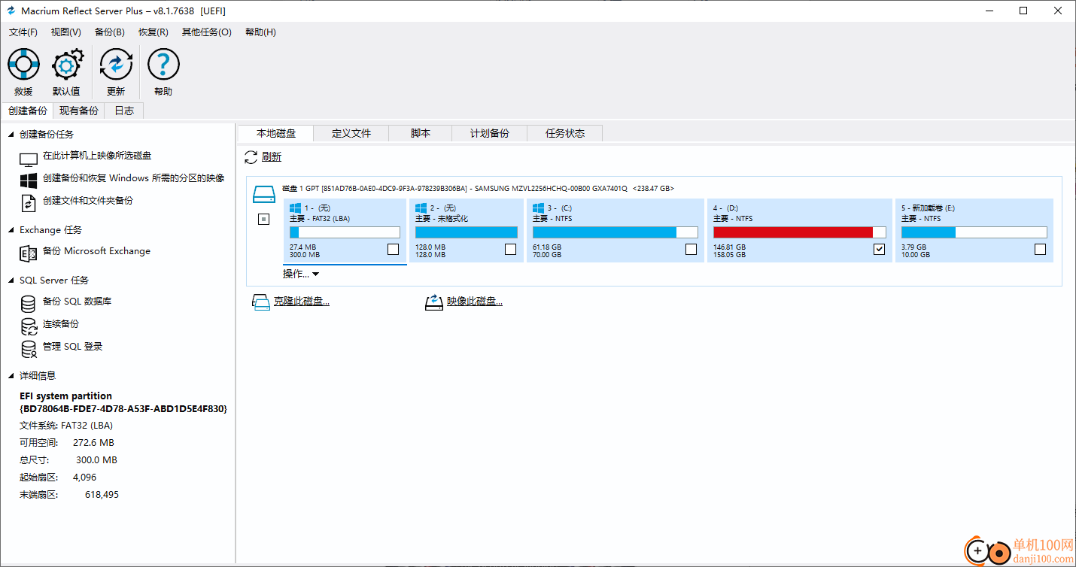Collapse the SQL Server 任务 section
This screenshot has height=567, width=1076.
click(x=11, y=280)
